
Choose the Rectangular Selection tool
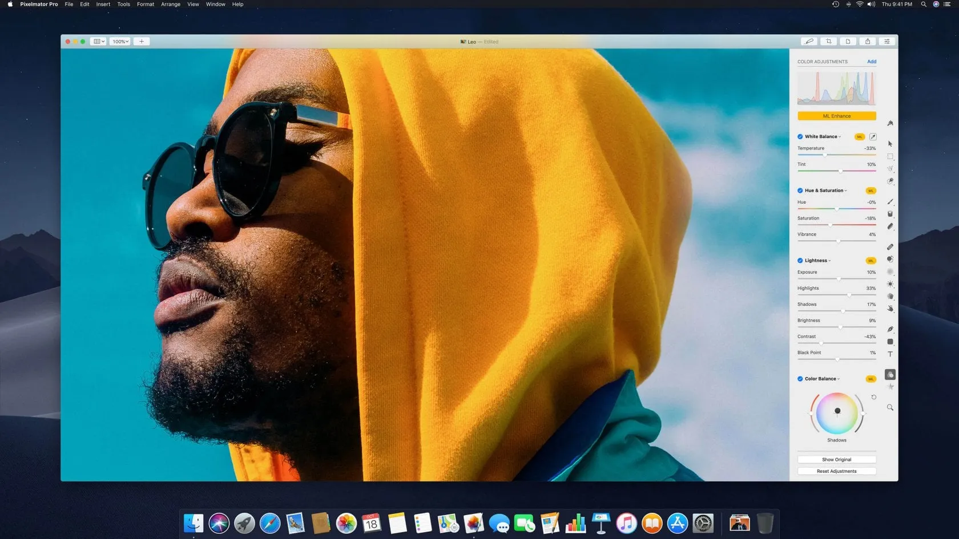click(890, 156)
